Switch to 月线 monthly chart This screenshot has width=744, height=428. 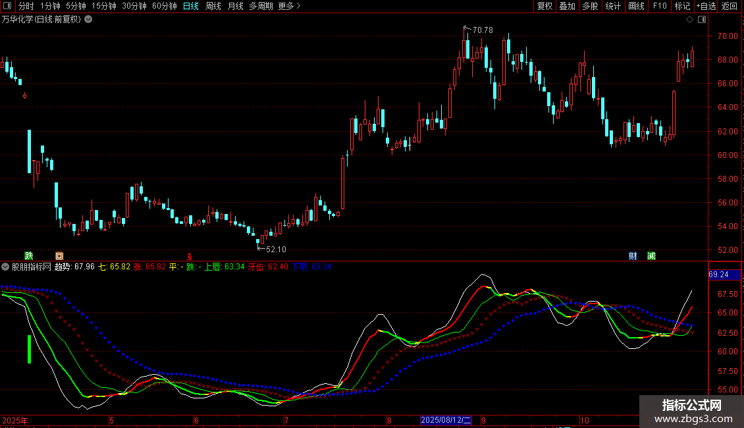(235, 6)
